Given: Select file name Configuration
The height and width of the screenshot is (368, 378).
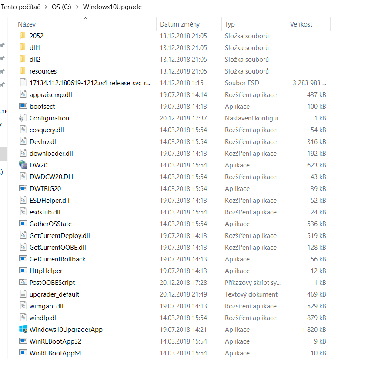Looking at the screenshot, I should (49, 118).
